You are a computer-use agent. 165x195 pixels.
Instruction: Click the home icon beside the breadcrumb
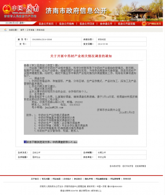(x=5, y=30)
